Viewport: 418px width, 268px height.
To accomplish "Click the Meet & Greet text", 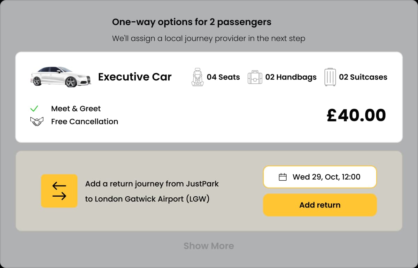I will tap(76, 109).
